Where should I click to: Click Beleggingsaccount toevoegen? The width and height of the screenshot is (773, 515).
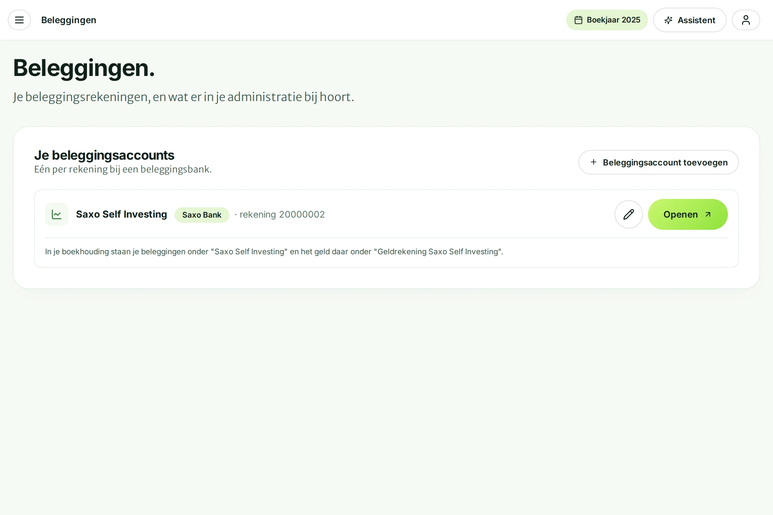pos(658,162)
